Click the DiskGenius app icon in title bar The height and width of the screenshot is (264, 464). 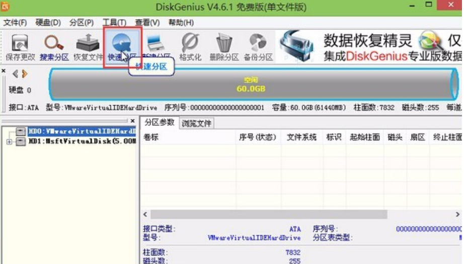pos(6,6)
